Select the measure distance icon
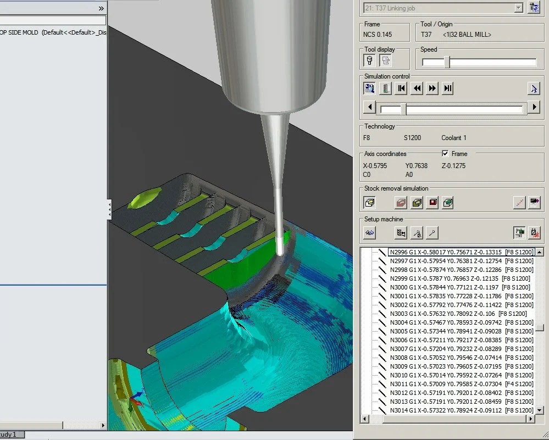 pos(519,202)
